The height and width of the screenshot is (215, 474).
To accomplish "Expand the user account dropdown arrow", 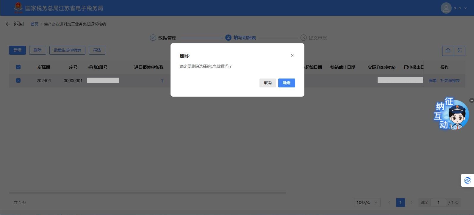I will [466, 8].
